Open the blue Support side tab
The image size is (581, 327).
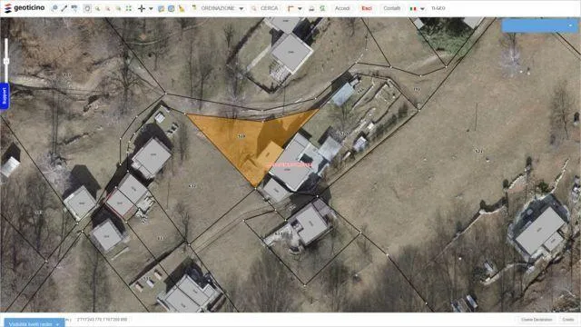click(x=5, y=95)
